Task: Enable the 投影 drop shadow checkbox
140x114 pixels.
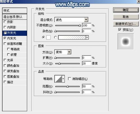Action: 5,22
